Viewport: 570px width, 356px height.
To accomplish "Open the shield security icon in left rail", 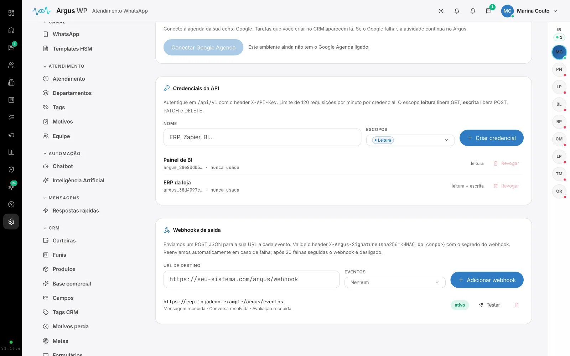I will point(11,169).
